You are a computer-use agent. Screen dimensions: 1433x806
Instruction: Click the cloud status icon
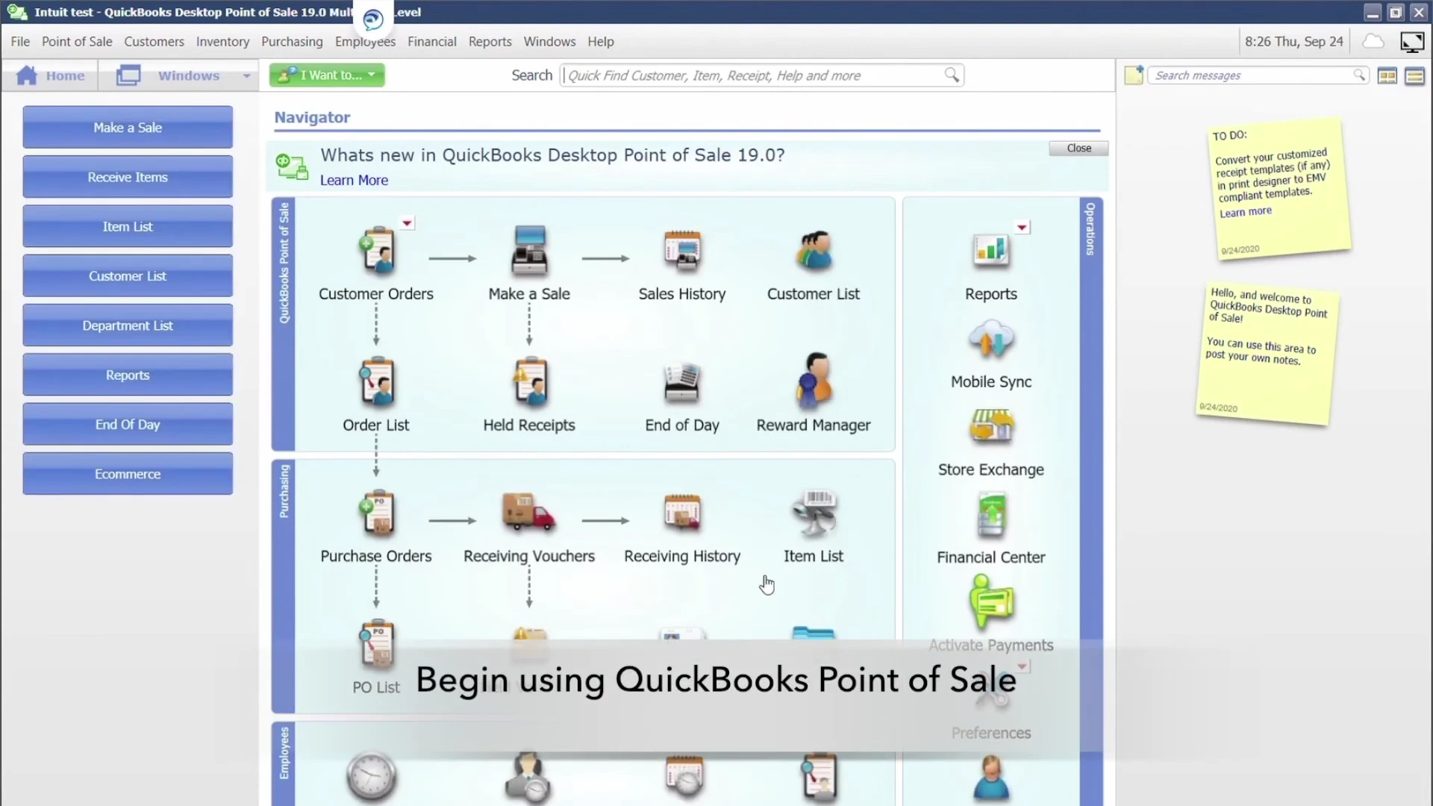1373,42
